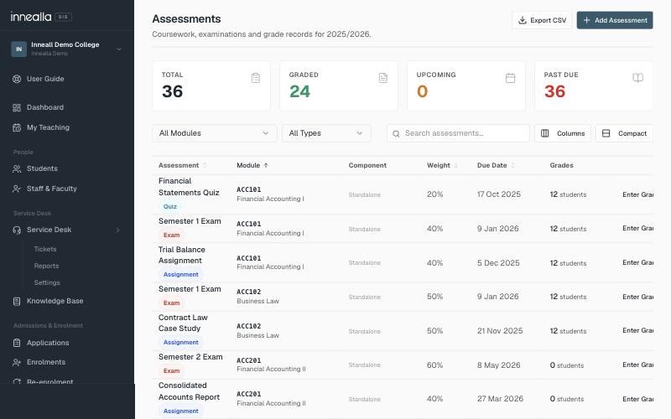Click the Enrolments user-plus icon
The height and width of the screenshot is (419, 671).
(17, 362)
